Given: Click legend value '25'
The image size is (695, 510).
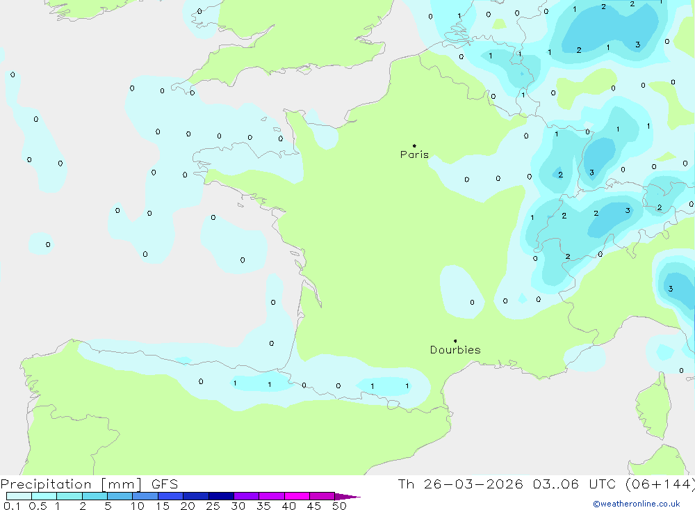Looking at the screenshot, I should 213,506.
